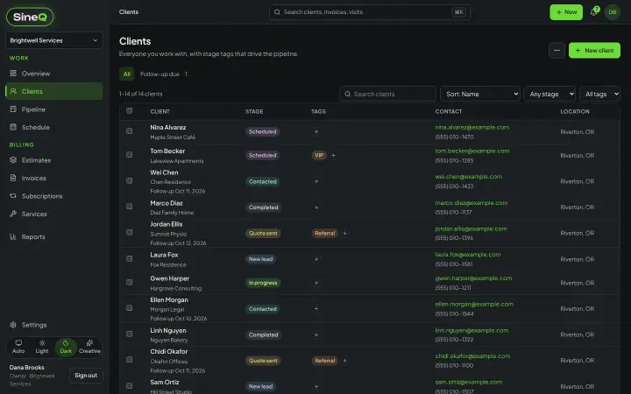Open the Any stage filter dropdown
Image resolution: width=631 pixels, height=394 pixels.
click(x=549, y=94)
